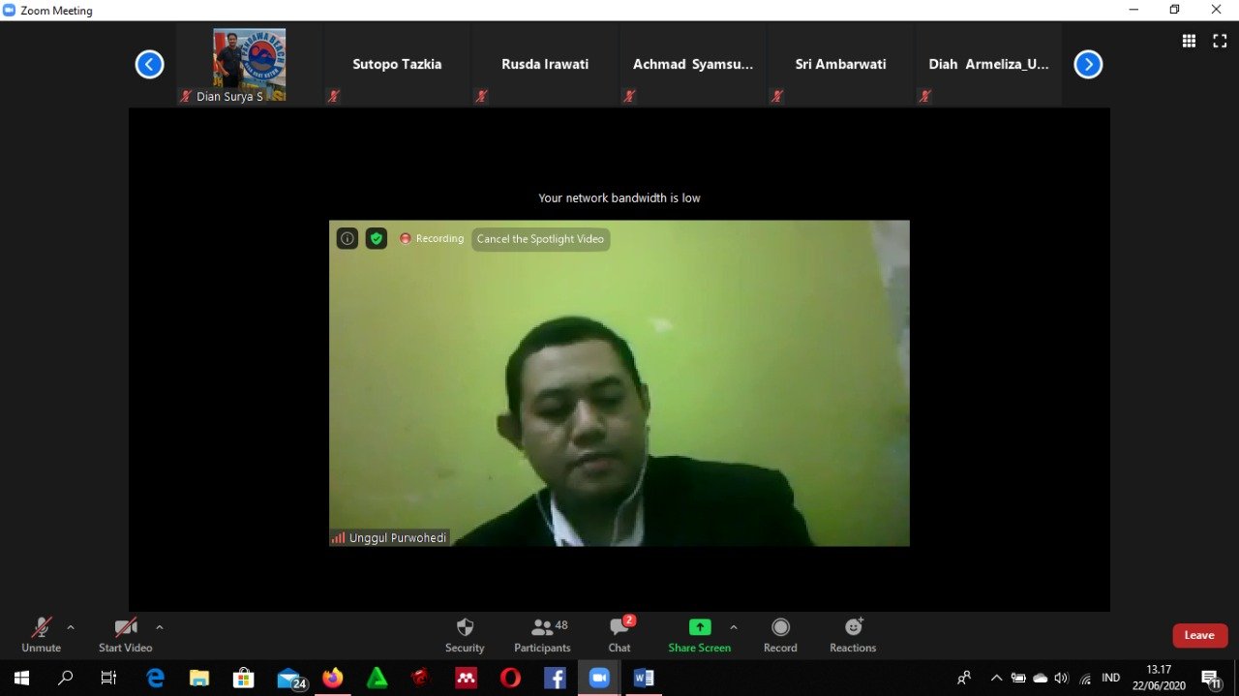The width and height of the screenshot is (1239, 696).
Task: Open the Participants panel
Action: (542, 627)
